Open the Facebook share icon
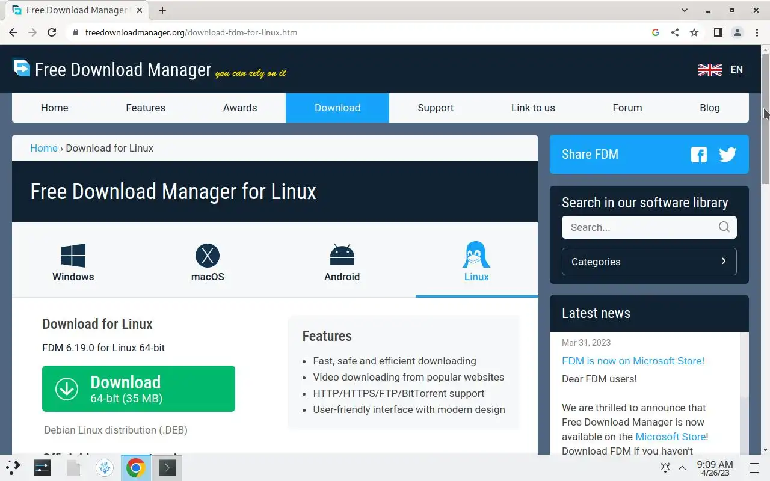Viewport: 770px width, 481px height. (x=699, y=155)
